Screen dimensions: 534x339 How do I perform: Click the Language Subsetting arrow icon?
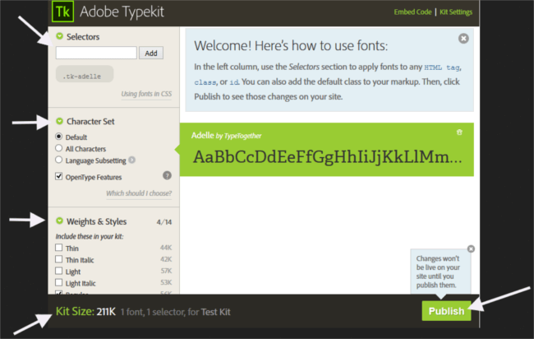131,160
